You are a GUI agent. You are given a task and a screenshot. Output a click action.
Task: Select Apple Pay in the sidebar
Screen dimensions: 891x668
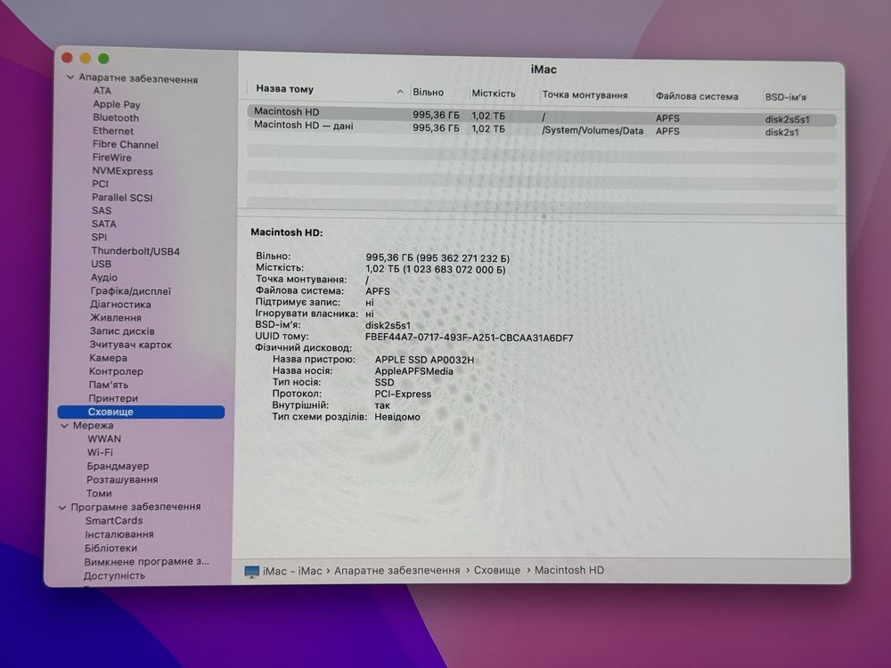tap(117, 104)
